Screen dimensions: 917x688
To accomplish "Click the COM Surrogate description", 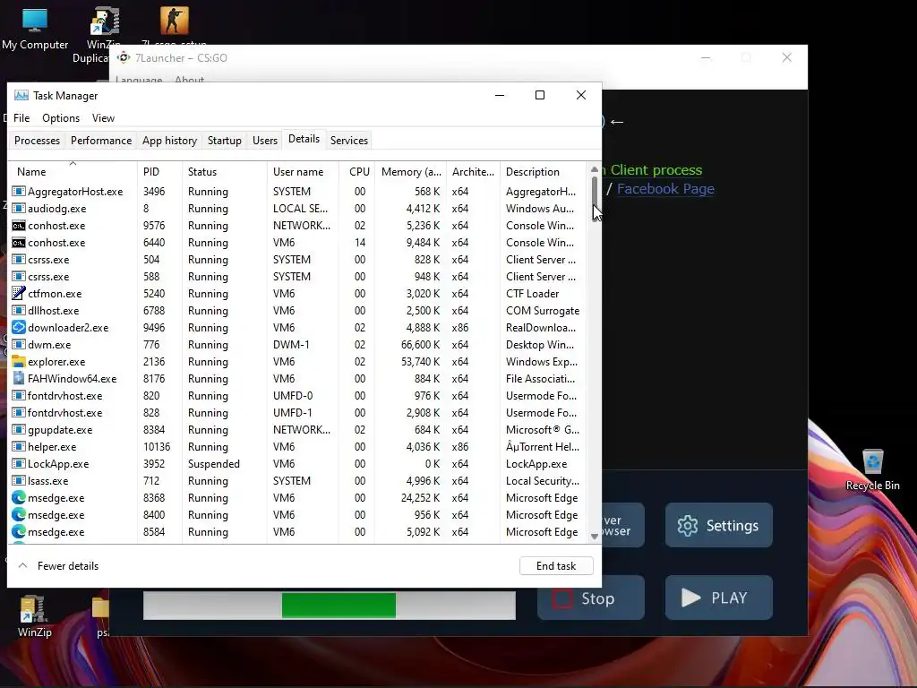I will 543,311.
